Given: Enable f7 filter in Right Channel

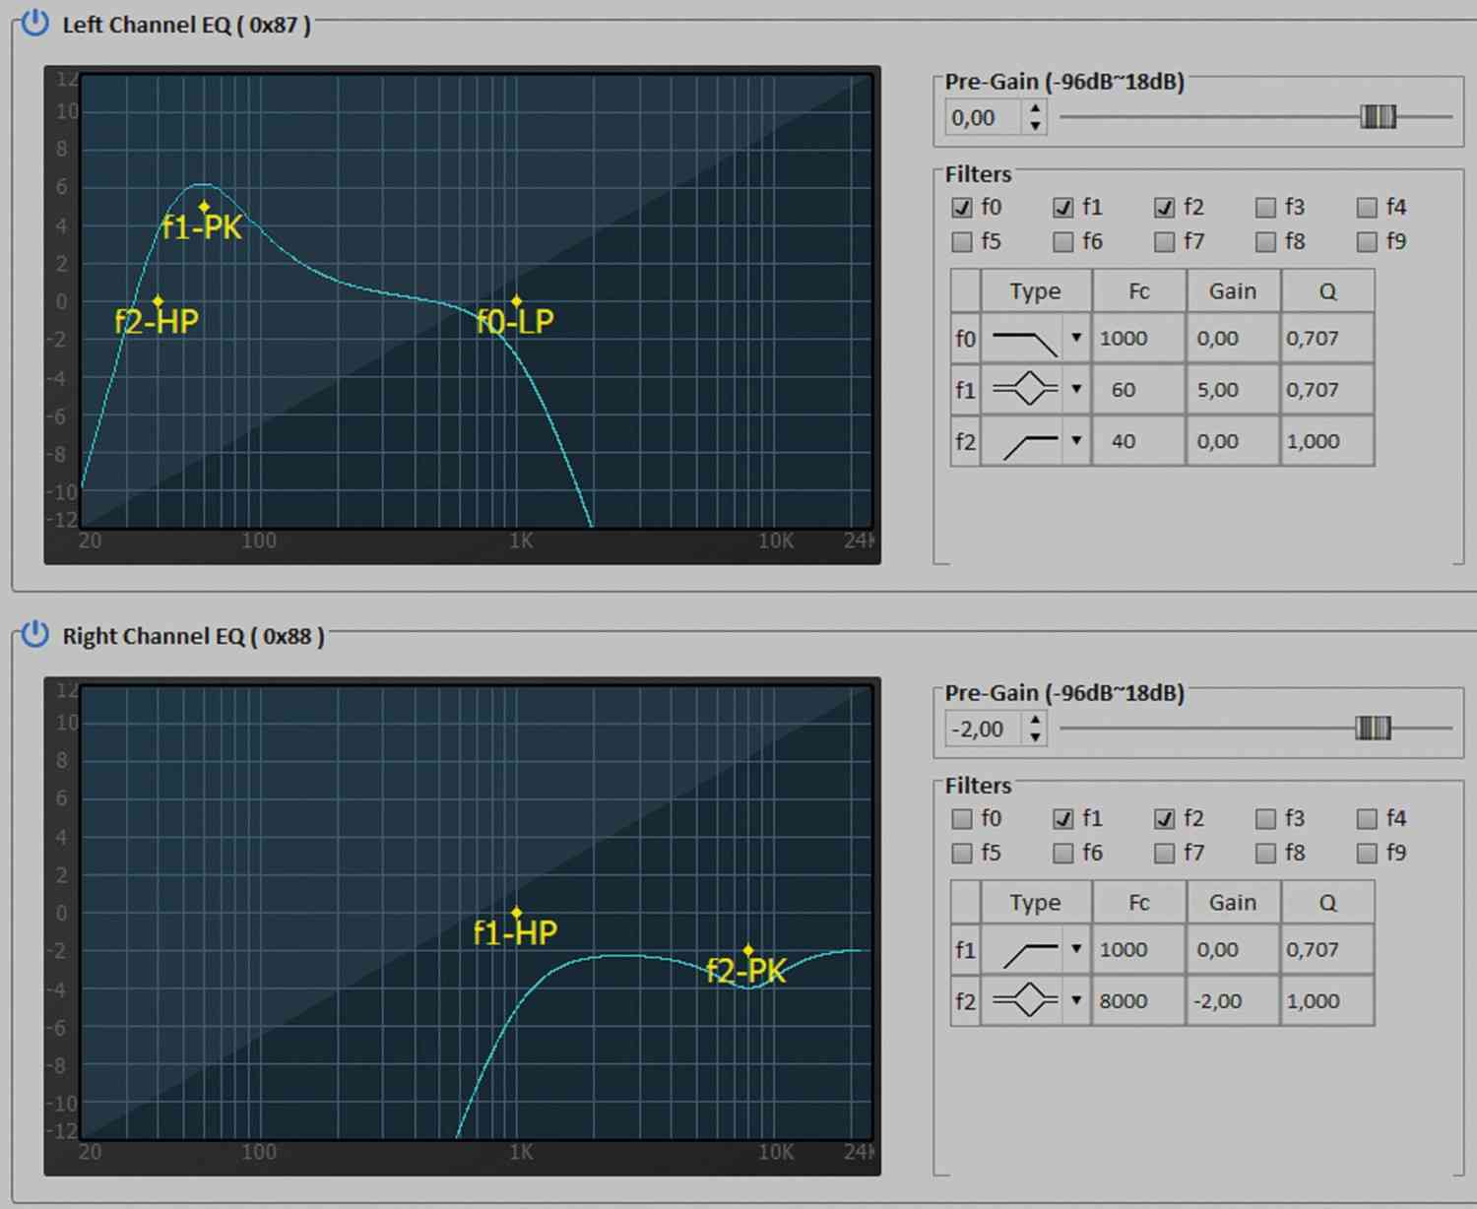Looking at the screenshot, I should tap(1165, 853).
